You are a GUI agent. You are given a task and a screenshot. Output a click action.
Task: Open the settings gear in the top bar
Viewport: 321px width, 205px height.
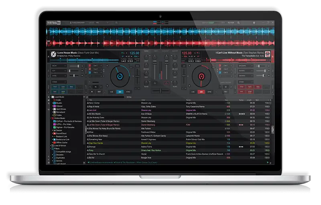pyautogui.click(x=254, y=23)
